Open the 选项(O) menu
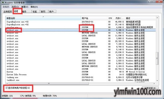 point(15,7)
